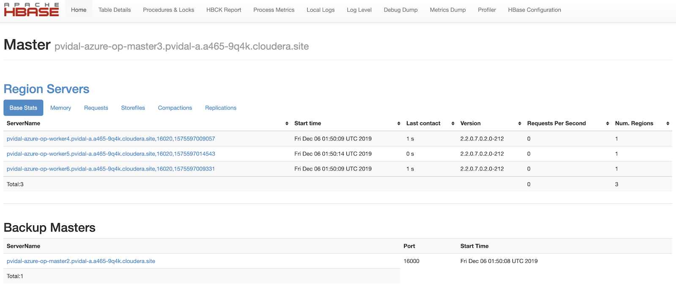Open worker4 region server link
This screenshot has width=676, height=297.
[111, 139]
